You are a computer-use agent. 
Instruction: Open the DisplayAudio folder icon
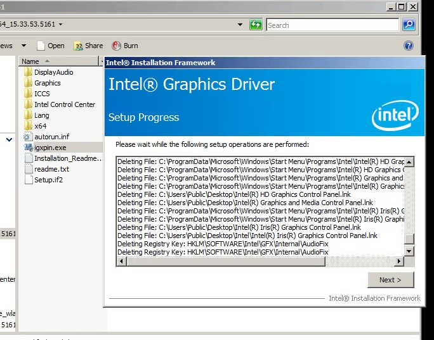(x=28, y=72)
